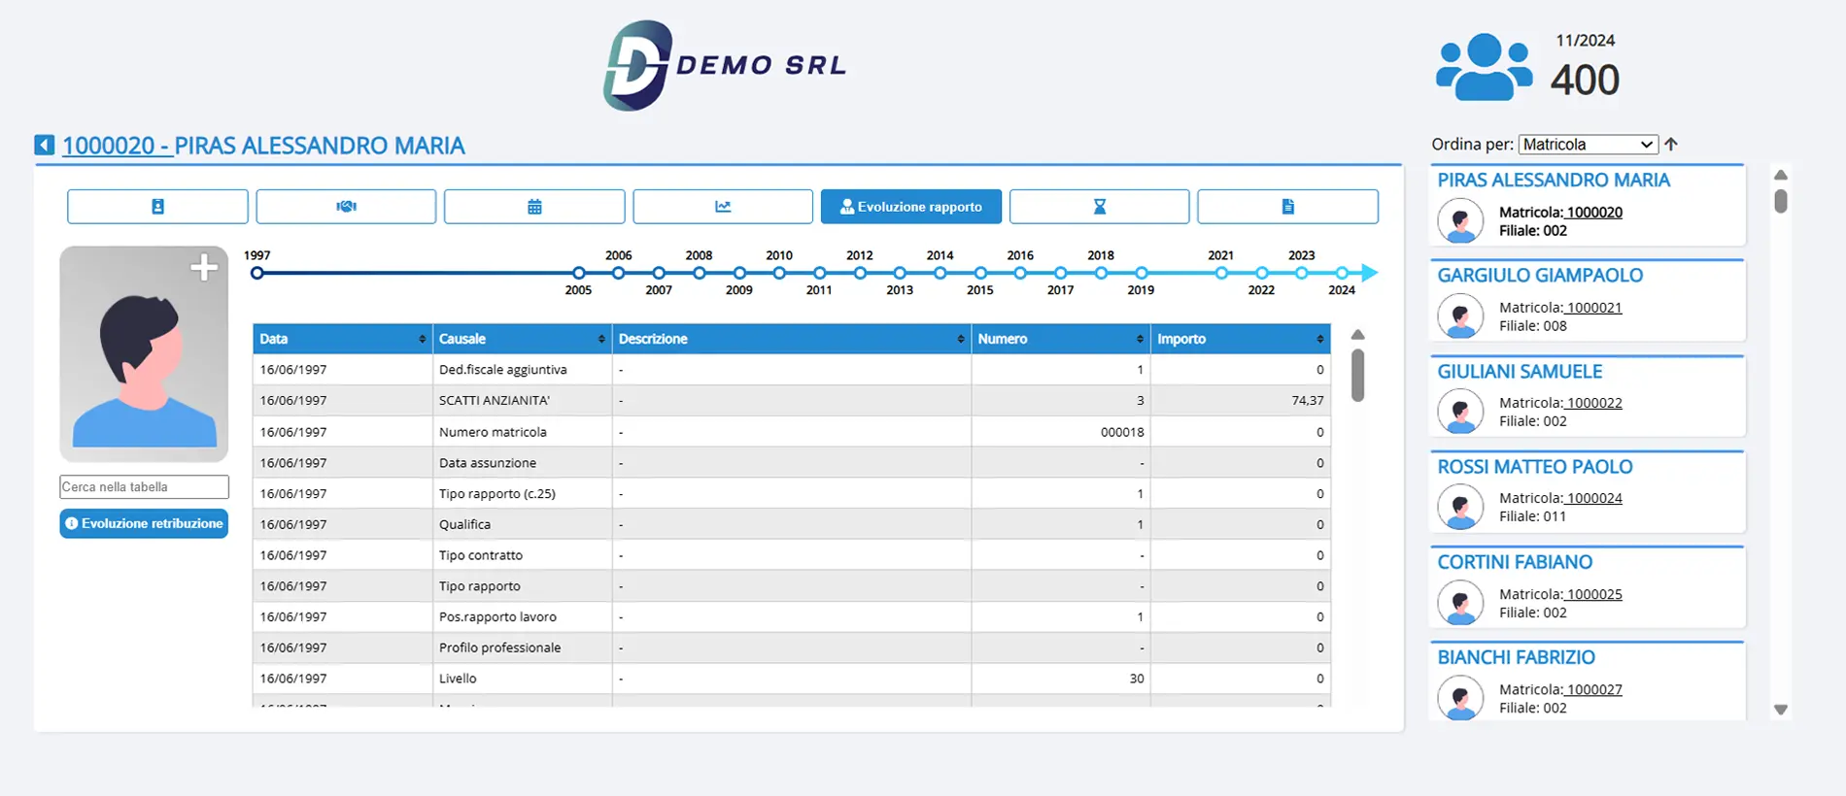Click the timeline end arrow
The height and width of the screenshot is (796, 1846).
[1370, 273]
